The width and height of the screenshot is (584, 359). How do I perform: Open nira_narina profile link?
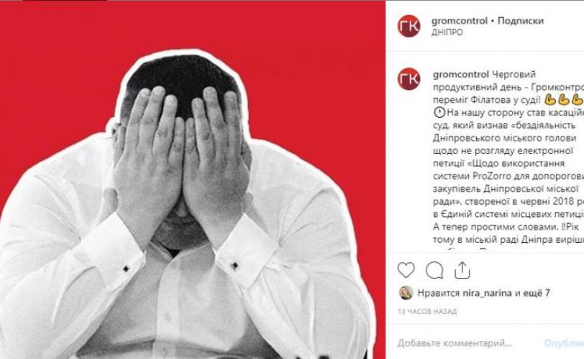(x=487, y=293)
